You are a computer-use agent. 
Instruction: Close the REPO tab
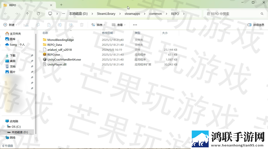(x=51, y=5)
